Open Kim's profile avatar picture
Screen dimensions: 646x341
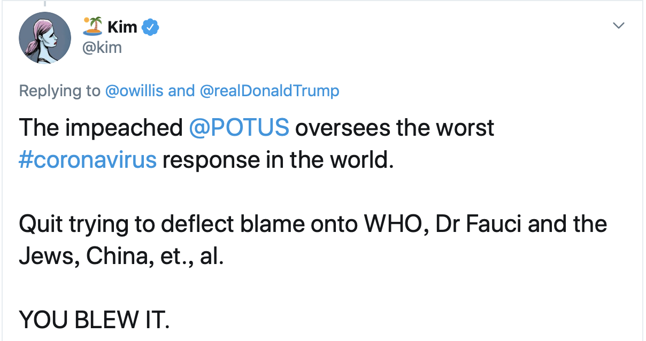(x=45, y=38)
